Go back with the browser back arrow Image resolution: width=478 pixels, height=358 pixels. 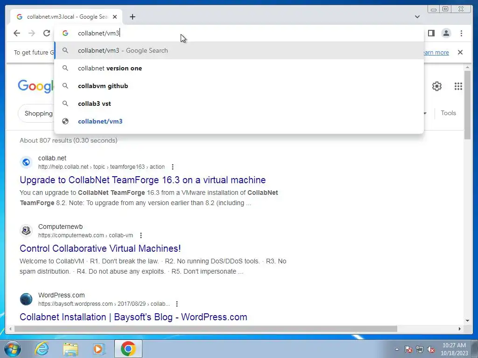[x=17, y=33]
